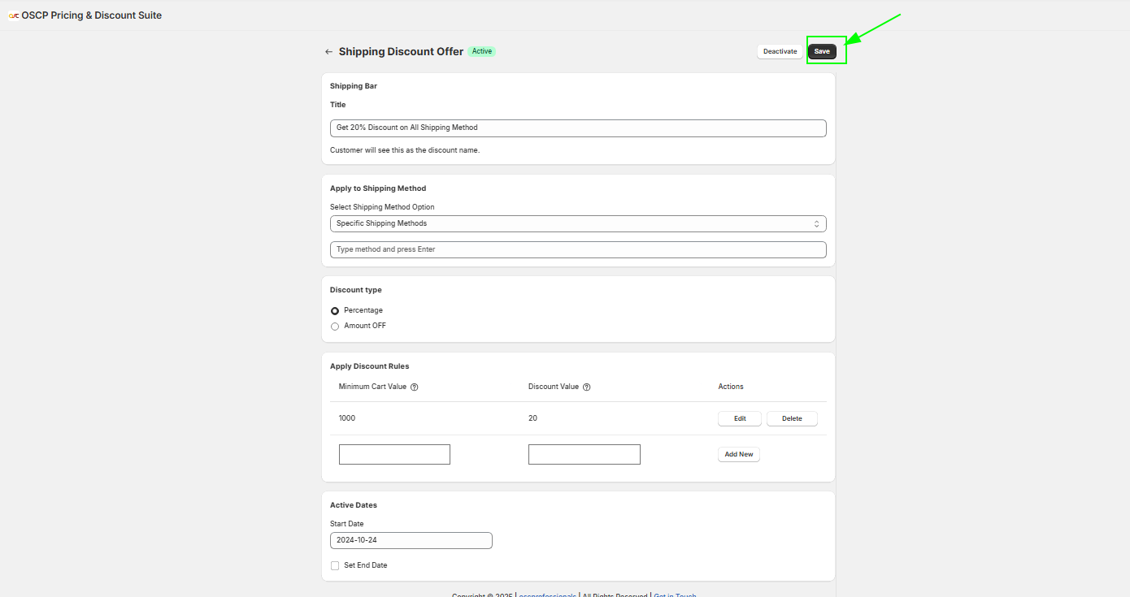This screenshot has height=597, width=1130.
Task: Click the back arrow beside Shipping Discount Offer
Action: click(328, 52)
